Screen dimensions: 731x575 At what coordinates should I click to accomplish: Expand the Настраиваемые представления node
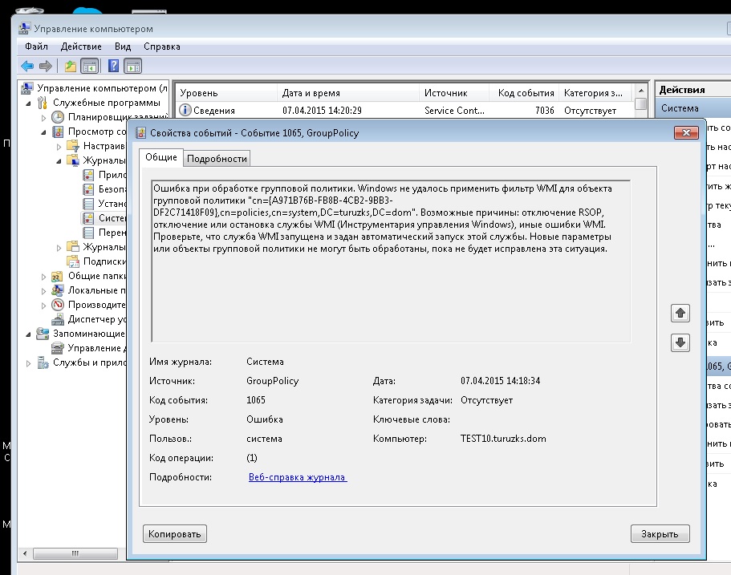[x=59, y=147]
